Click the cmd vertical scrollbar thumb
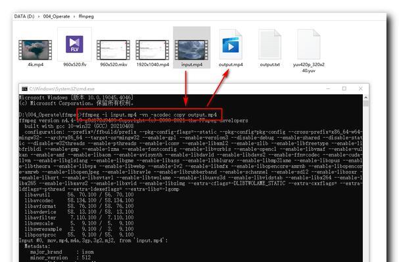 [366, 103]
